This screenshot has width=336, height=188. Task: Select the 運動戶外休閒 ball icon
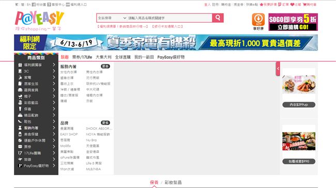(20, 141)
